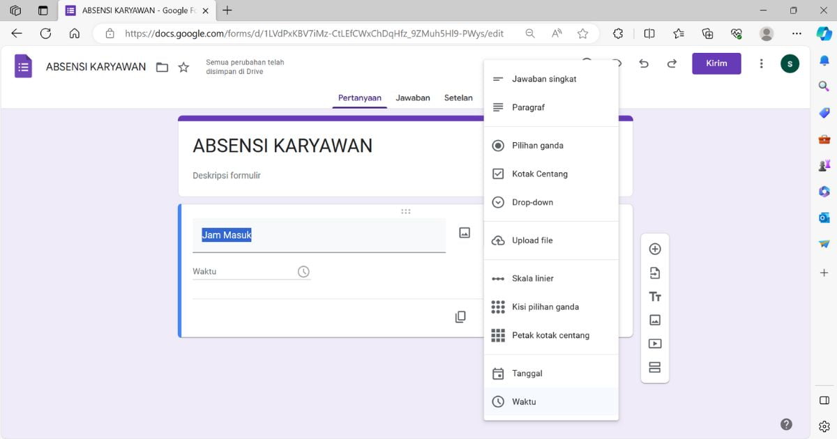
Task: Go back in browser
Action: click(x=17, y=33)
